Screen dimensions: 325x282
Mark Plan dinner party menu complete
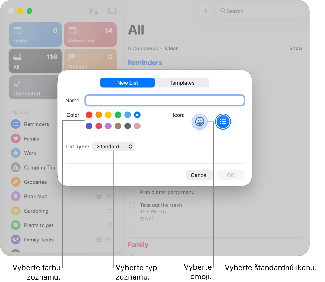tap(132, 192)
